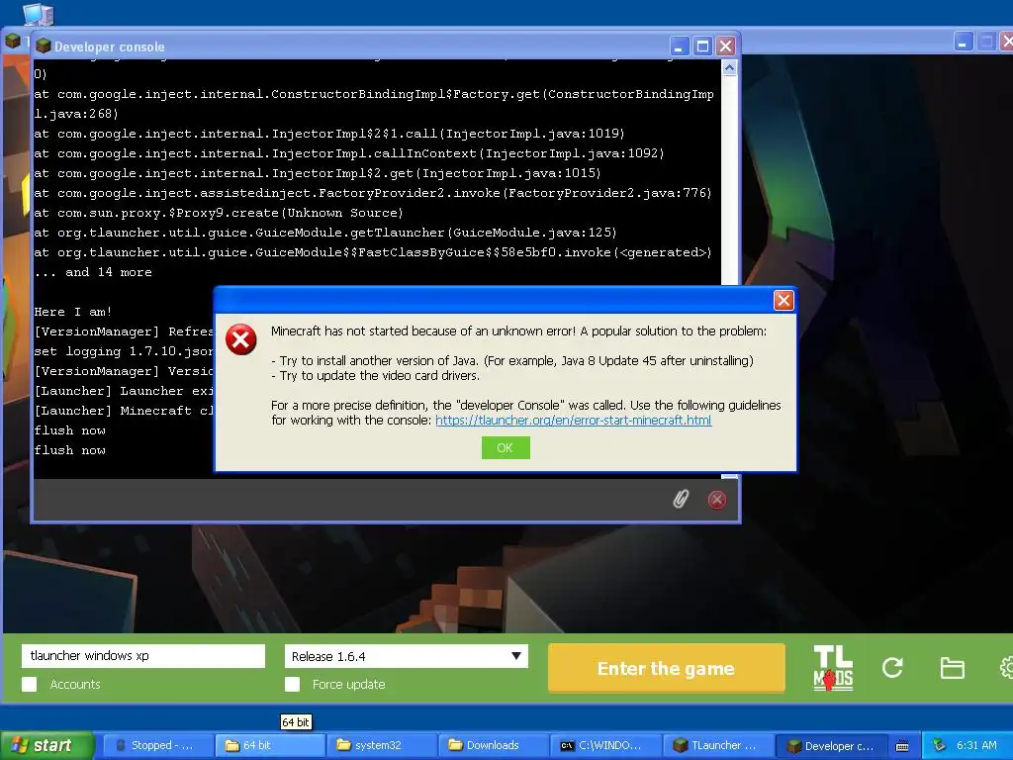
Task: Switch to Developer c... taskbar item
Action: click(x=830, y=746)
